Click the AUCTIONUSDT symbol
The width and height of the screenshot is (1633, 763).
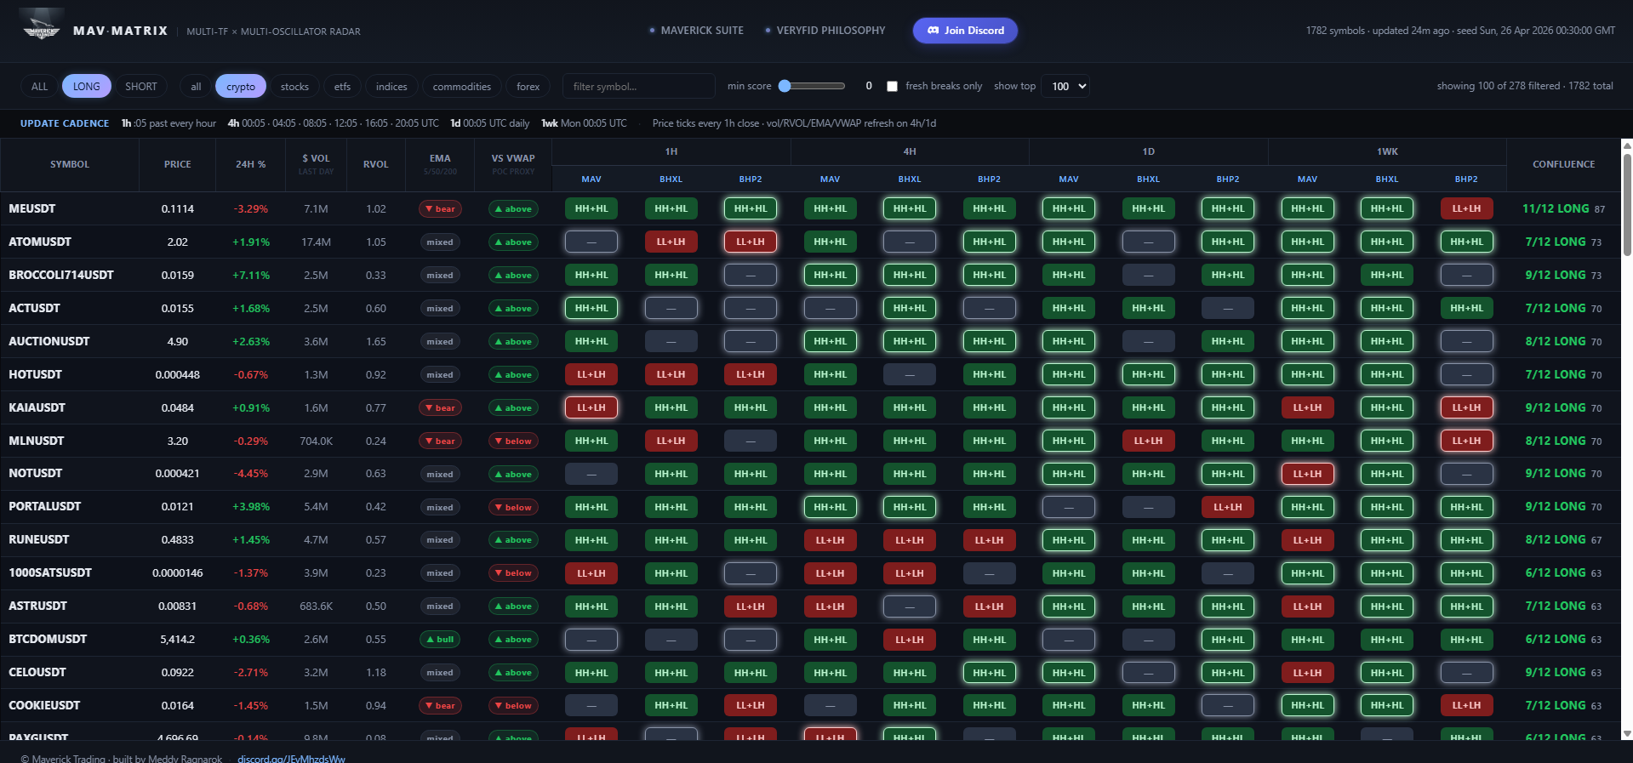pyautogui.click(x=49, y=341)
